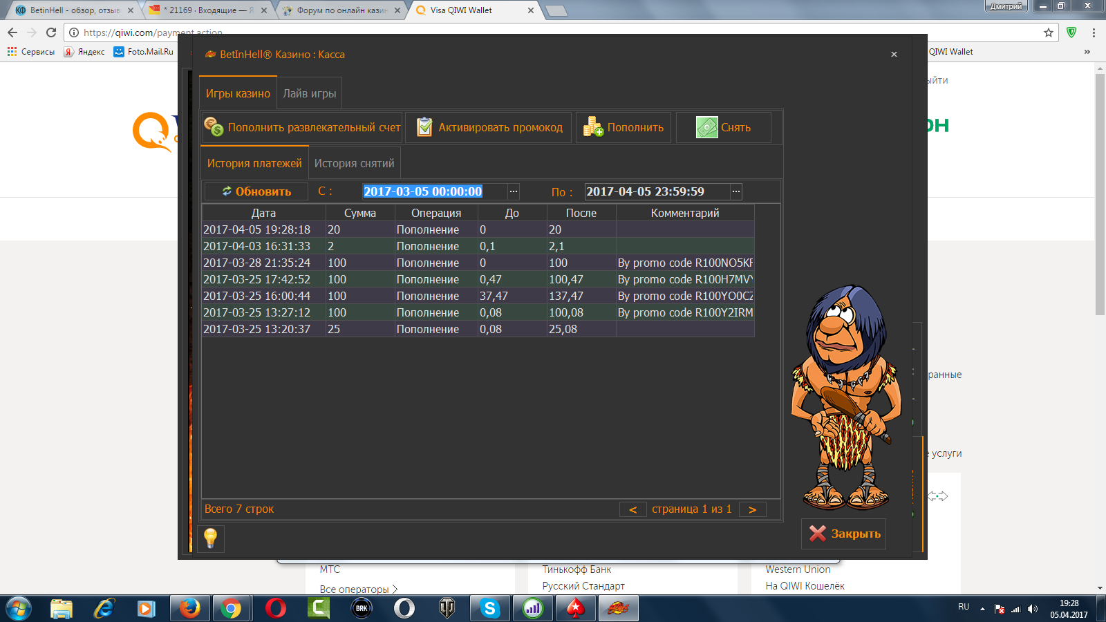This screenshot has width=1106, height=622.
Task: Expand the bookmarks overflow chevron
Action: pos(1087,52)
